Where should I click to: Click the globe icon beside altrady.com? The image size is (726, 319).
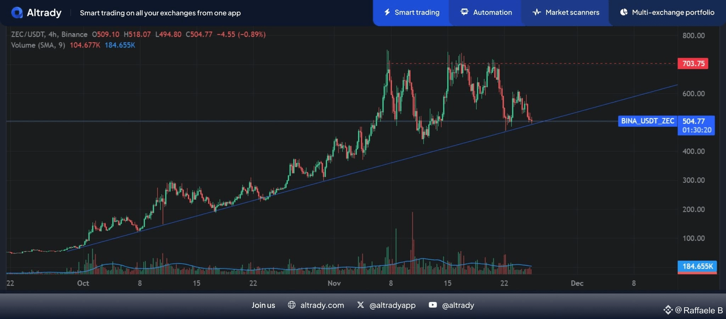coord(292,305)
